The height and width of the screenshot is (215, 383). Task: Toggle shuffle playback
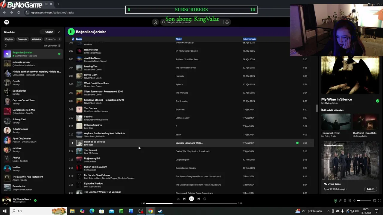point(178,199)
